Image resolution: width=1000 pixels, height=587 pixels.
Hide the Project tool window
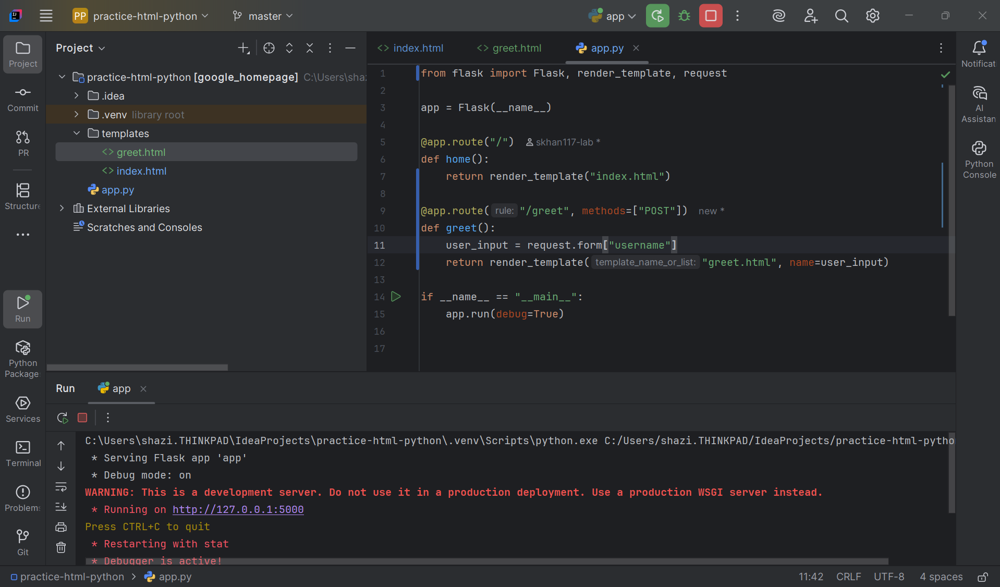coord(350,48)
